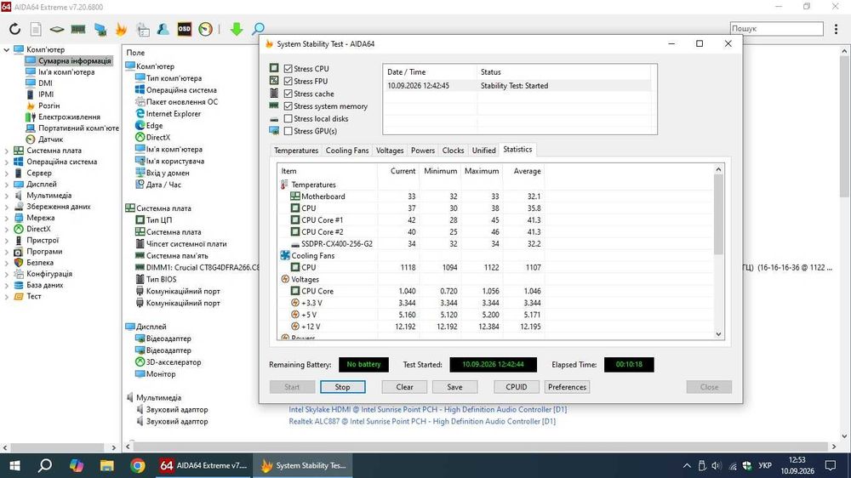851x478 pixels.
Task: Expand the Системна плата tree node
Action: point(7,151)
